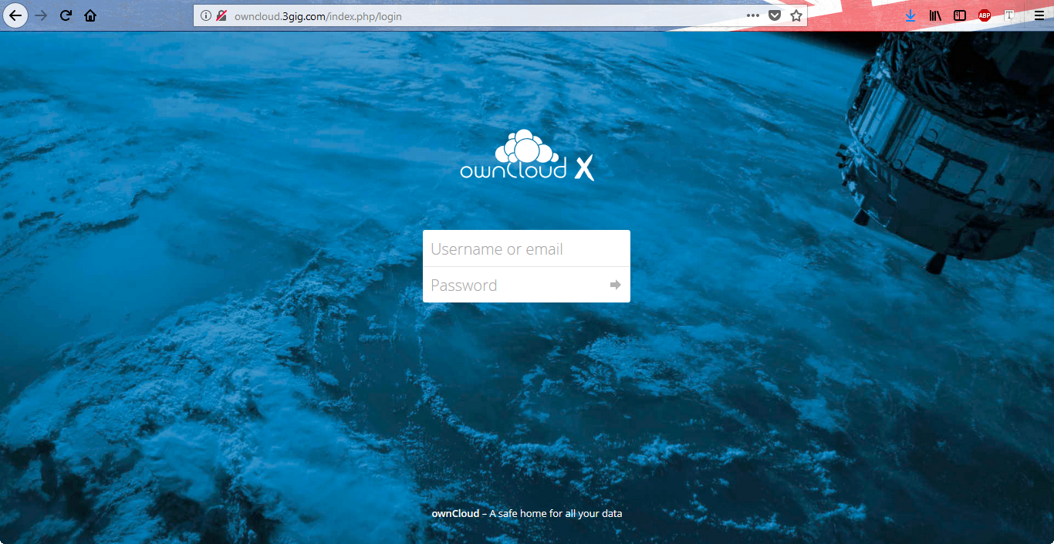Screen dimensions: 1054x544
Task: Toggle the sidebars view
Action: point(960,15)
